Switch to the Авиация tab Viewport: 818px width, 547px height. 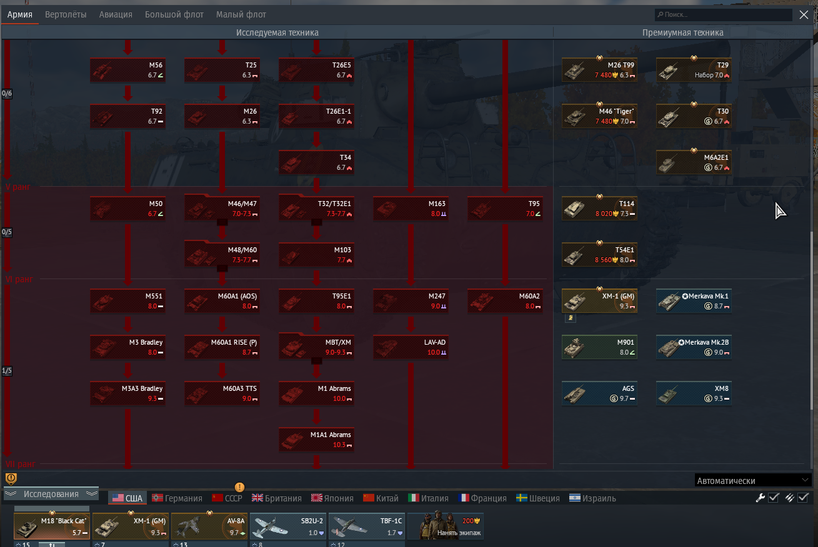(x=116, y=14)
